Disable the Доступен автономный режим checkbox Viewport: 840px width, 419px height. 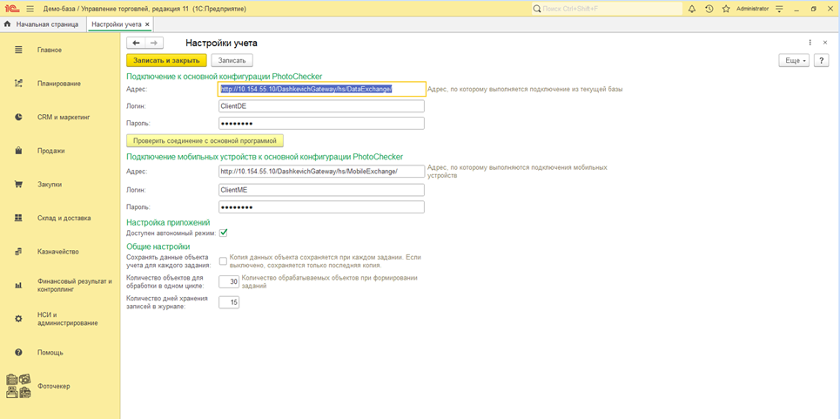tap(224, 233)
